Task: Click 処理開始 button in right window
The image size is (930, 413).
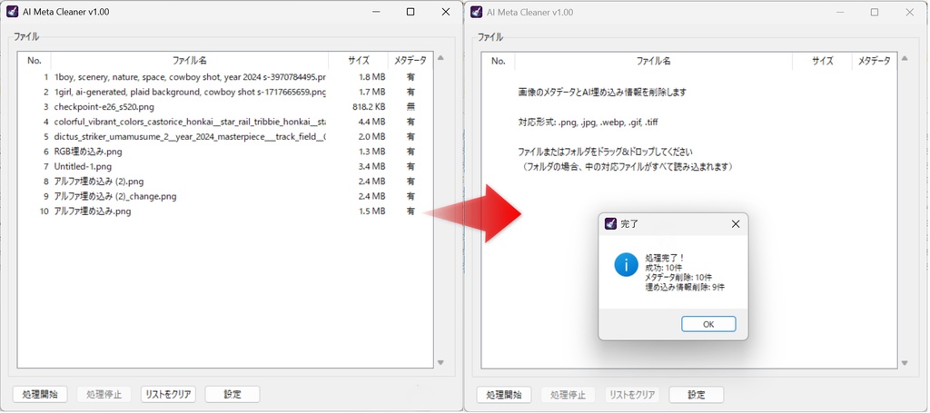Action: coord(504,395)
